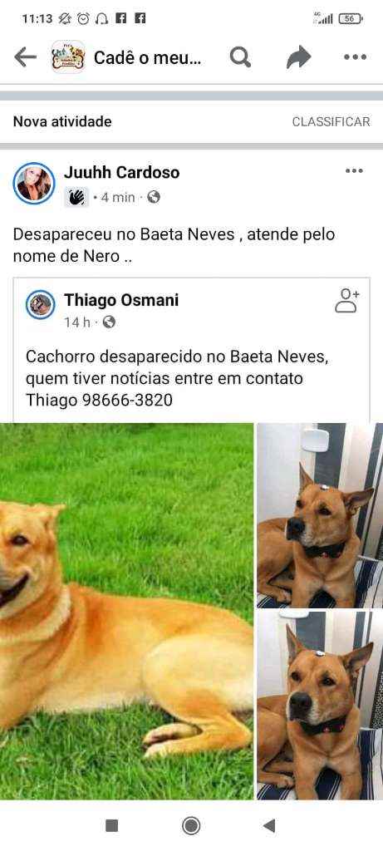Open the Cadê o meu... group title
The width and height of the screenshot is (383, 851).
tap(148, 57)
